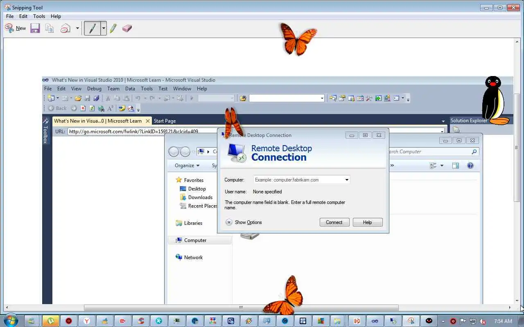Open the Window menu in Visual Studio

point(182,88)
